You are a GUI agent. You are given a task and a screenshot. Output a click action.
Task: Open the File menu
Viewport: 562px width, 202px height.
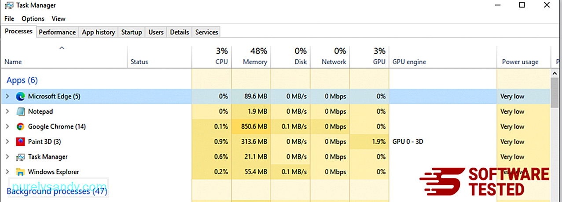tap(9, 18)
